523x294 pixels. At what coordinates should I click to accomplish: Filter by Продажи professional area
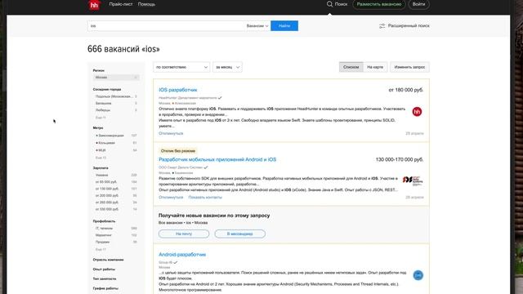tap(102, 242)
